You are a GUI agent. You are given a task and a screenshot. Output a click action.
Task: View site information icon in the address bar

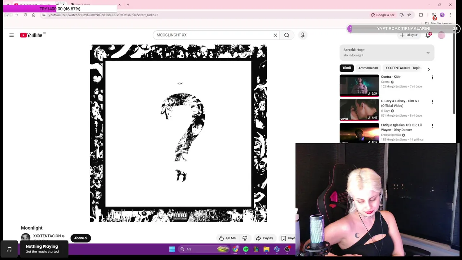tap(44, 15)
